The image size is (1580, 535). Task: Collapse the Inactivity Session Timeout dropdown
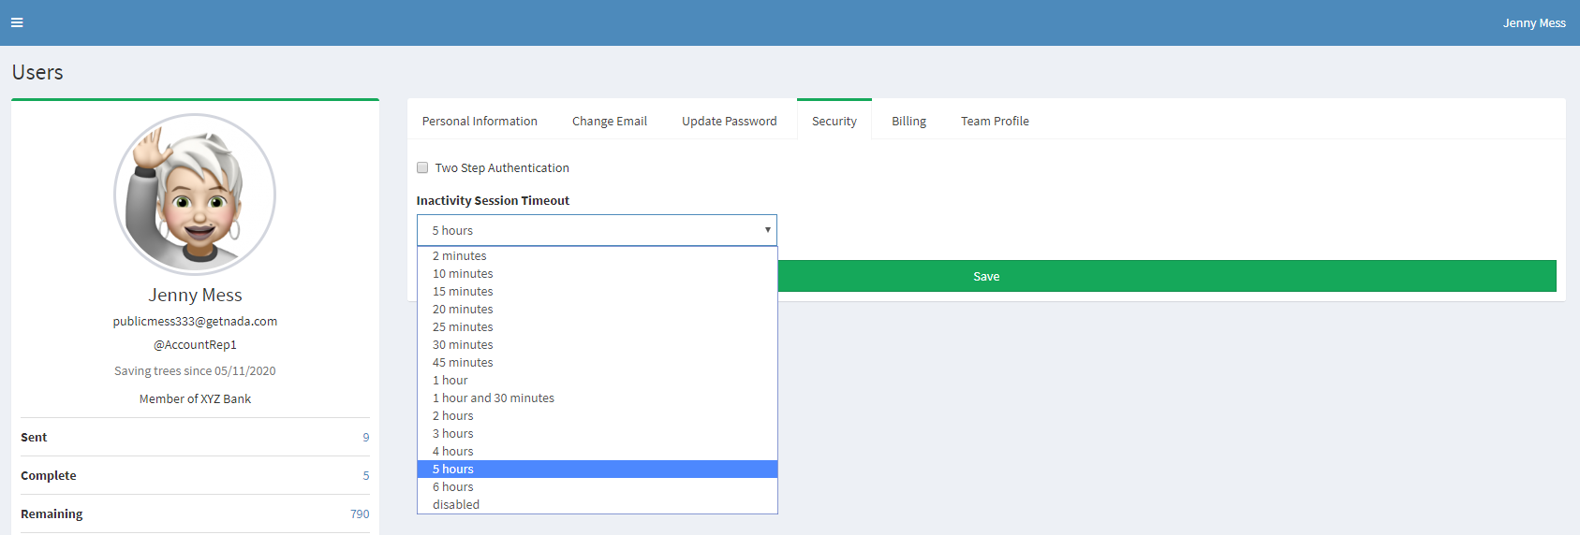597,230
